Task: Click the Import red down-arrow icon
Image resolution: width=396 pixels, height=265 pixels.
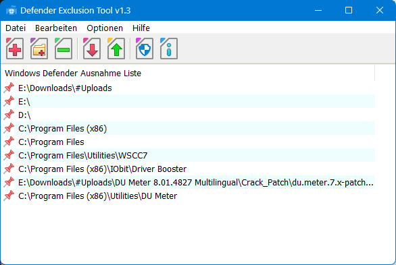Action: pyautogui.click(x=92, y=49)
